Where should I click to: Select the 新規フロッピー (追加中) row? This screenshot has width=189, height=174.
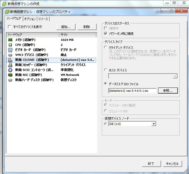pos(51,65)
